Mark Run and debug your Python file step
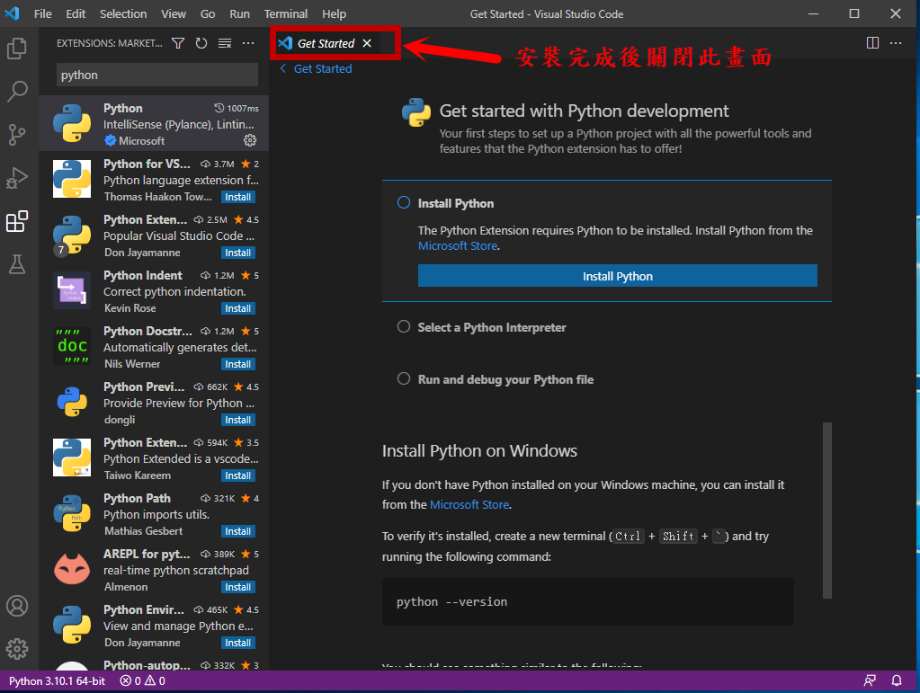920x693 pixels. point(404,378)
